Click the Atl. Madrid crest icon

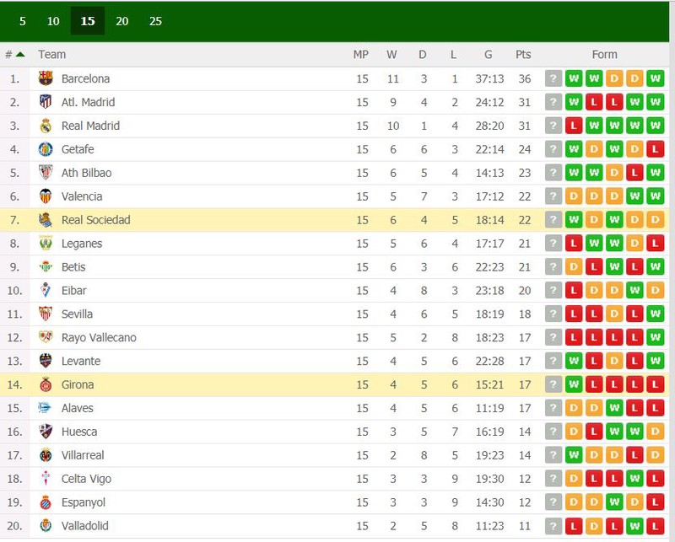tap(46, 102)
